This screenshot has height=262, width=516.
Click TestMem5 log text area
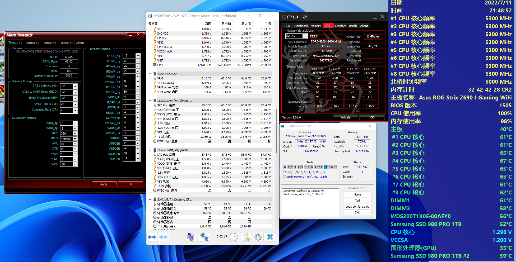310,202
